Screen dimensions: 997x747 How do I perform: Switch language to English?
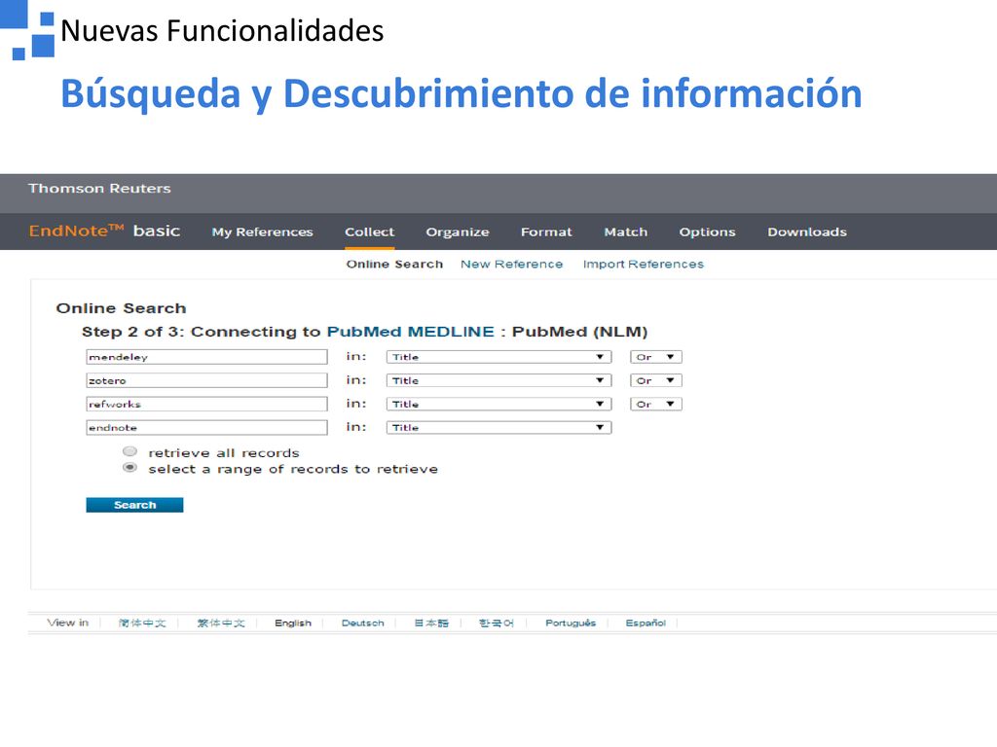click(292, 623)
